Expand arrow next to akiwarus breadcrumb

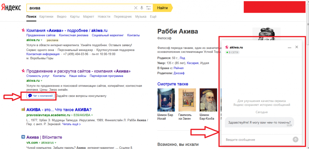(x=56, y=142)
